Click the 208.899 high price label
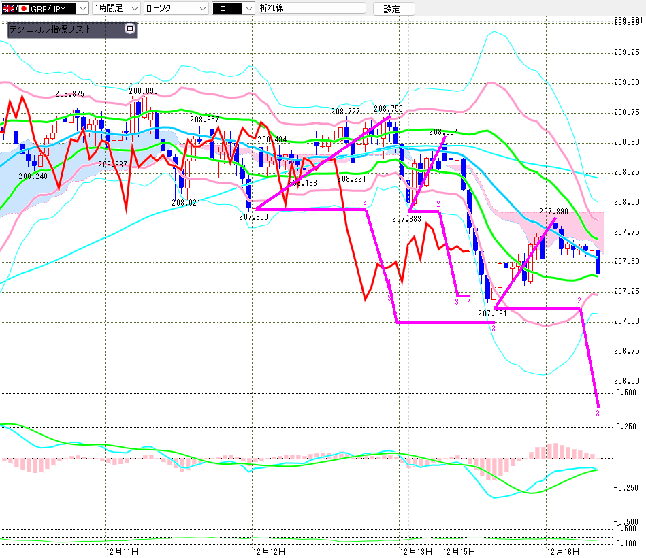Viewport: 646px width, 558px height. click(x=143, y=91)
